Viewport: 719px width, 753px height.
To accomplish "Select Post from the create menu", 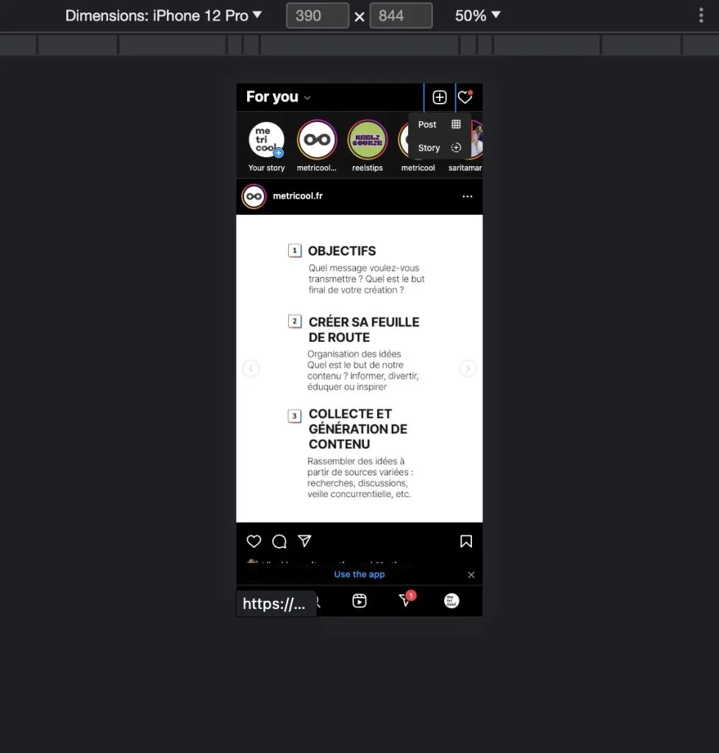I will 439,124.
